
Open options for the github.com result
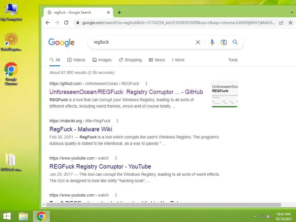point(146,84)
